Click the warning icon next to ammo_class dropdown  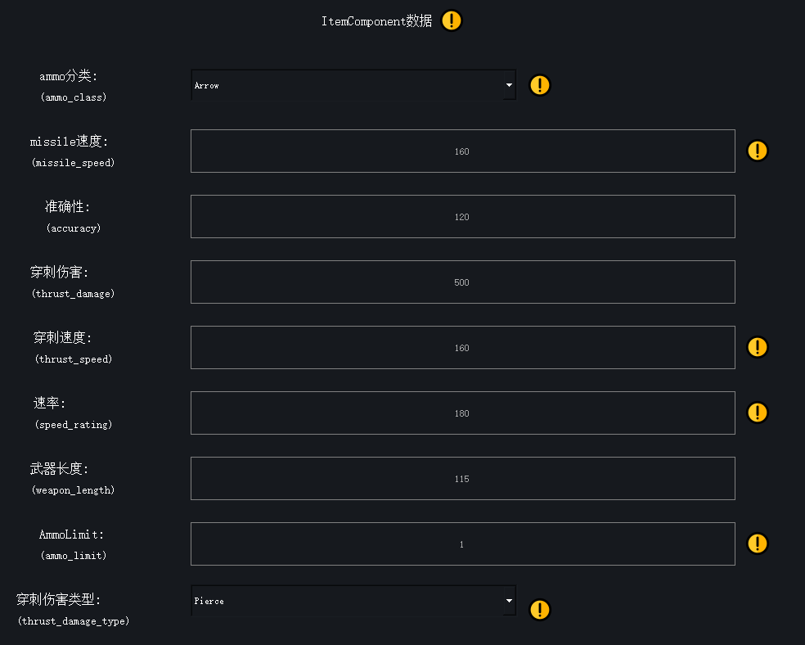[x=540, y=85]
